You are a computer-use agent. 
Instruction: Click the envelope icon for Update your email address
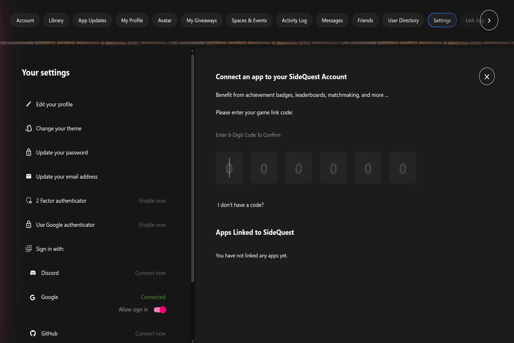coord(29,176)
